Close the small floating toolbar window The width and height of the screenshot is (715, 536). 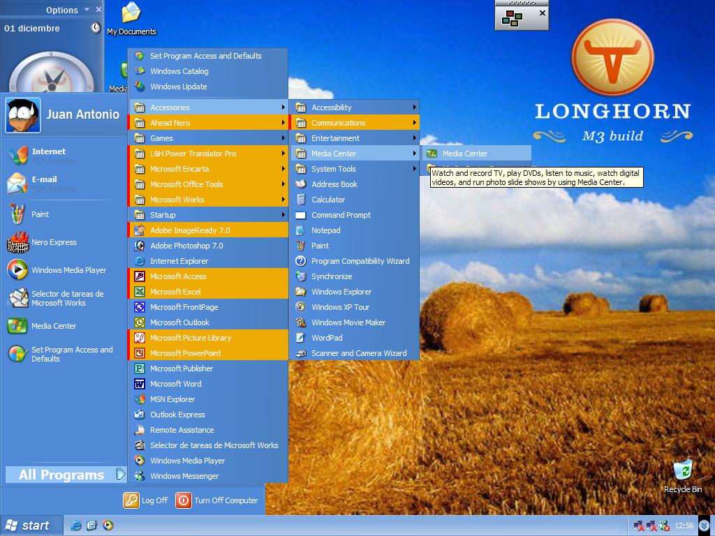[x=542, y=13]
